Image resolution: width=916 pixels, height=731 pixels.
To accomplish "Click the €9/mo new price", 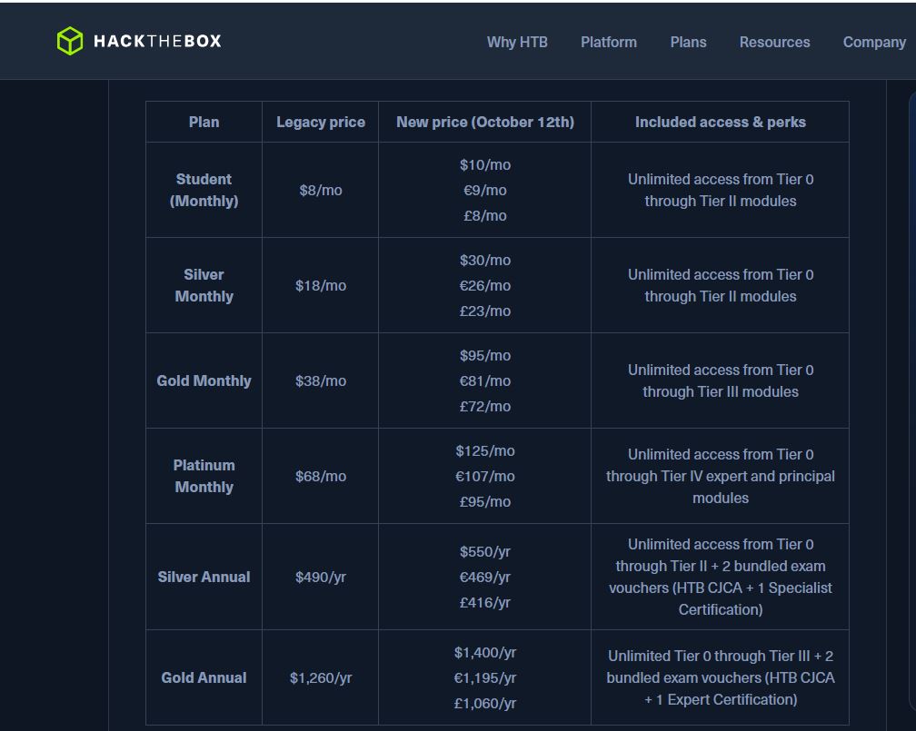I will coord(485,191).
